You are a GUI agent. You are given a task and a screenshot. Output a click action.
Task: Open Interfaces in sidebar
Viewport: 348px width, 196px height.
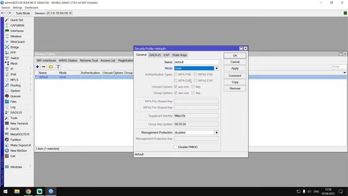click(x=17, y=31)
